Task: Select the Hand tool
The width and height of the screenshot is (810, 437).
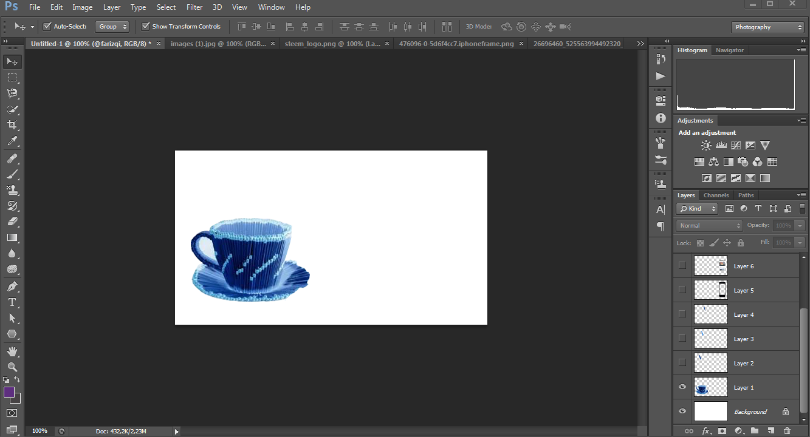Action: pos(12,351)
